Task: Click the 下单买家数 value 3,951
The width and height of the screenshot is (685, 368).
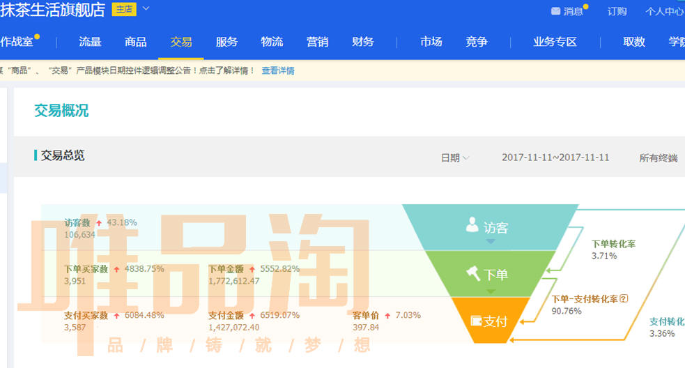Action: click(x=75, y=281)
